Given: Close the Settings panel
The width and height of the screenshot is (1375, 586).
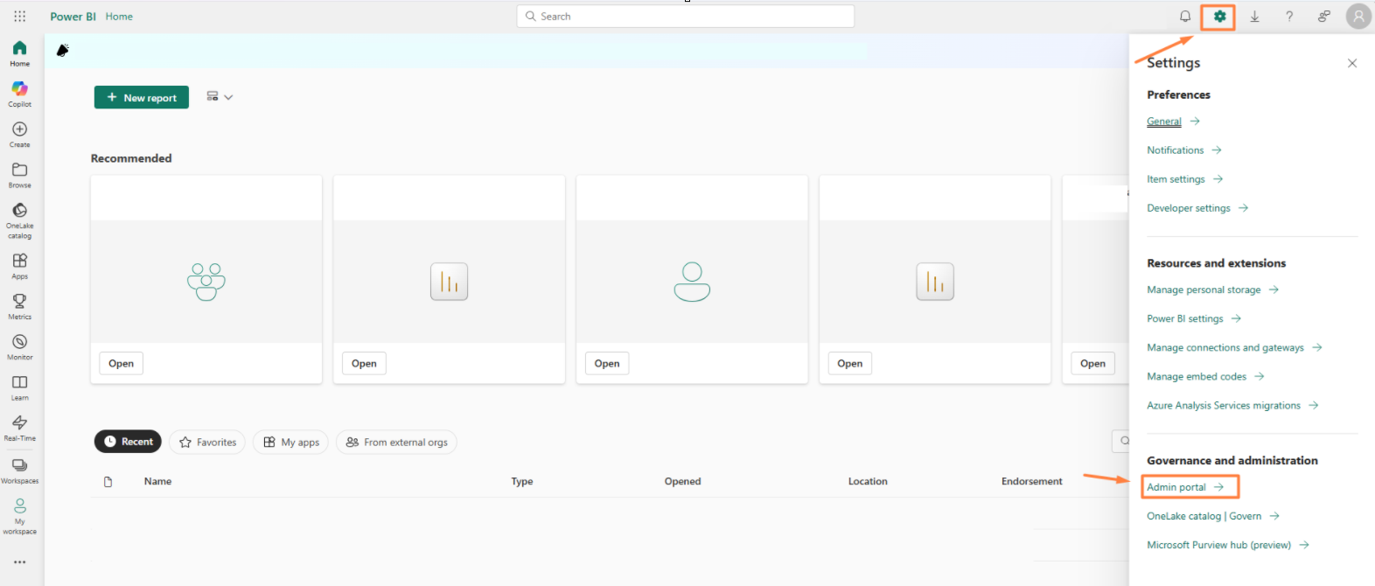Looking at the screenshot, I should point(1352,63).
